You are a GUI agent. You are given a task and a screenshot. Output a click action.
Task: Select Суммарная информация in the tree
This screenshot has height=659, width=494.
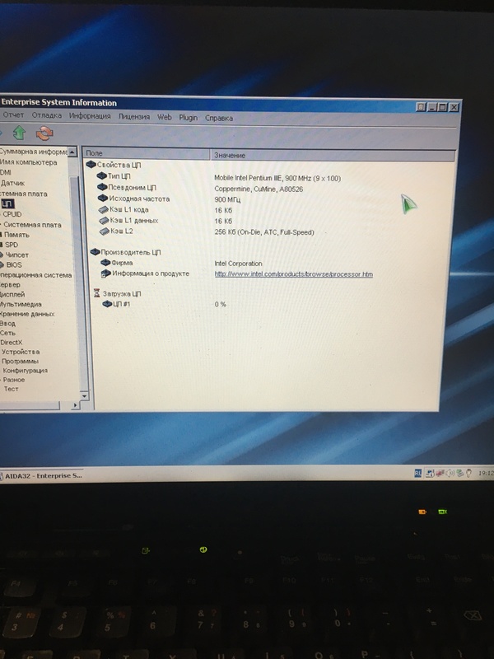pyautogui.click(x=33, y=152)
